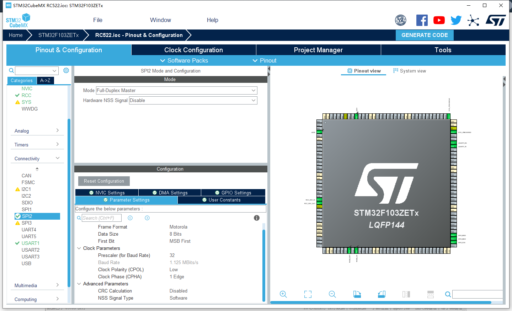
Task: Open the File menu
Action: [98, 20]
